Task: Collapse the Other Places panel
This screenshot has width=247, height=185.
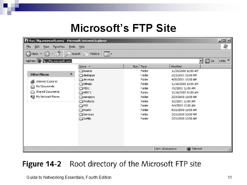Action: click(71, 74)
